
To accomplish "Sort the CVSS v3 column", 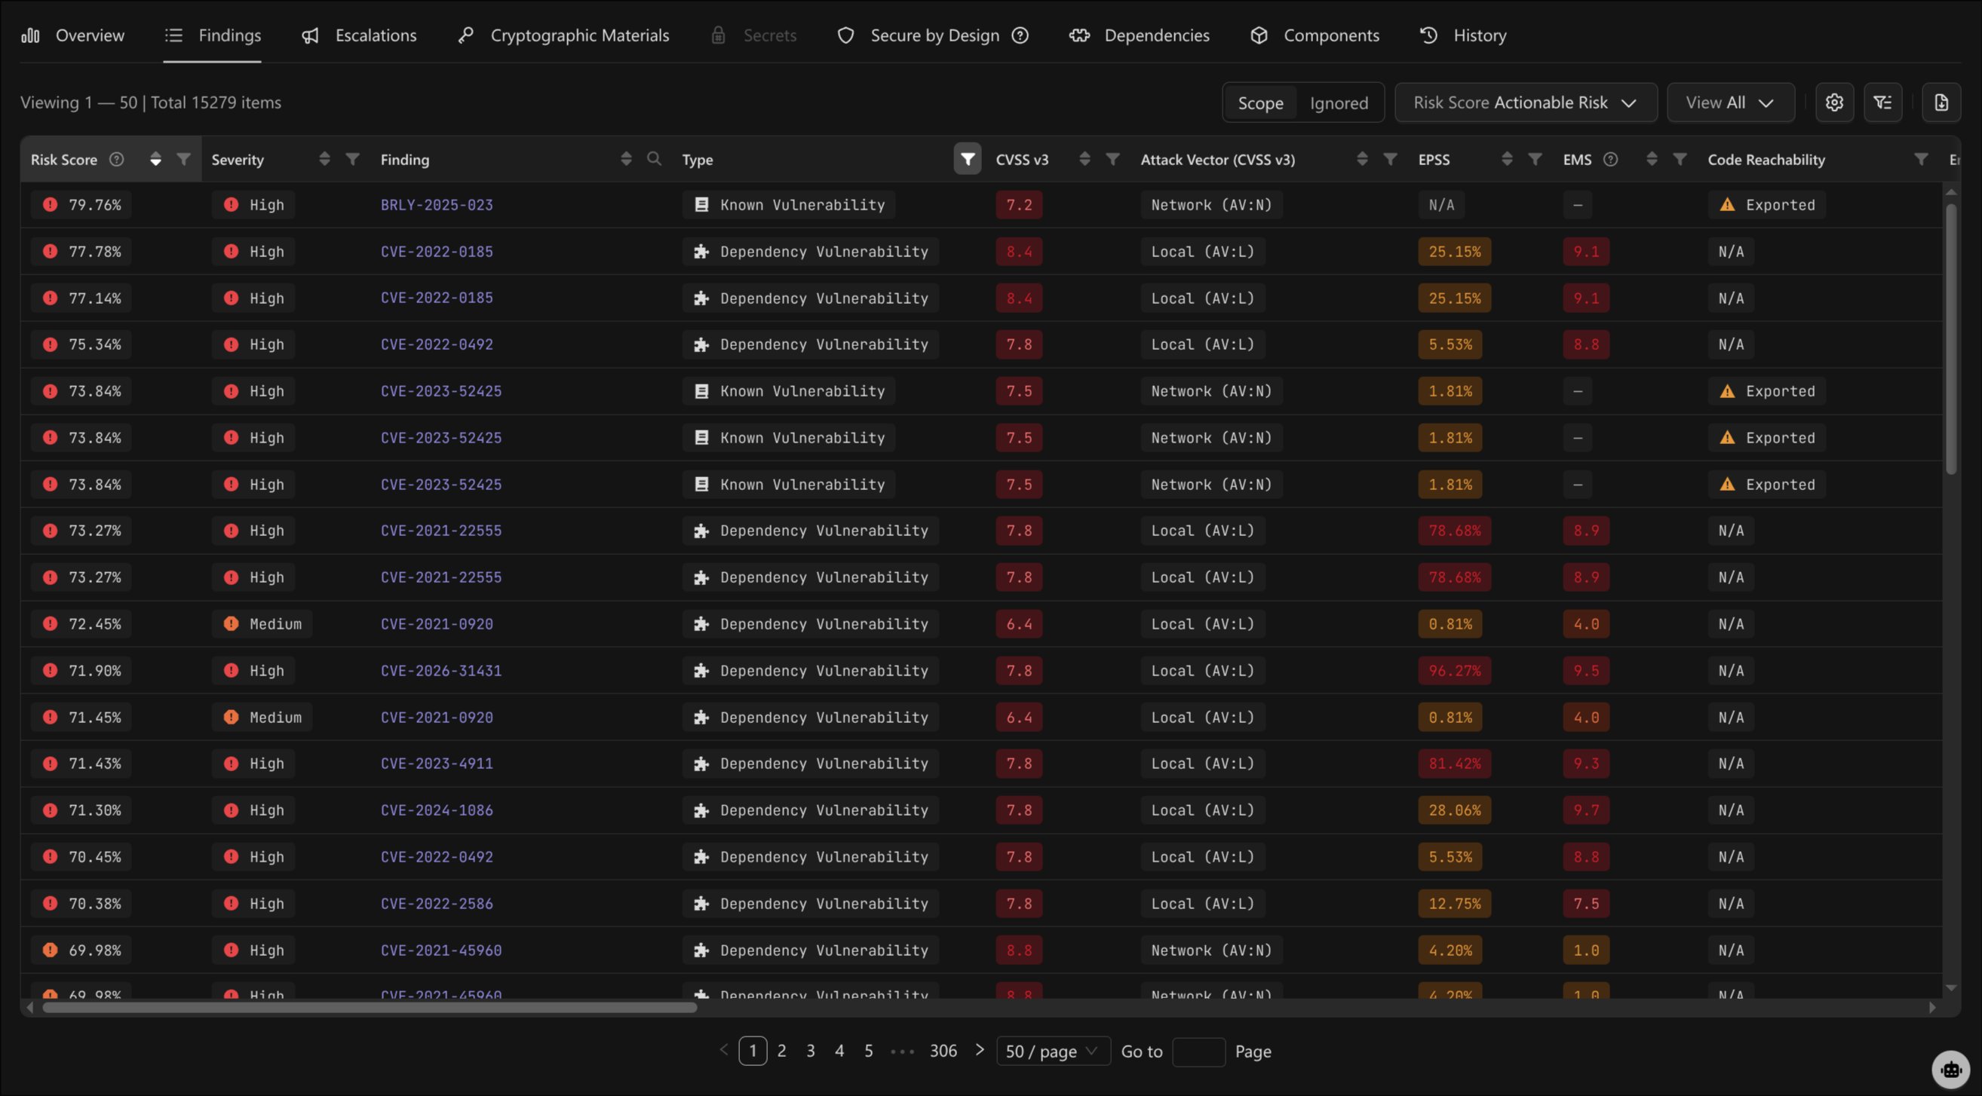I will [1085, 159].
